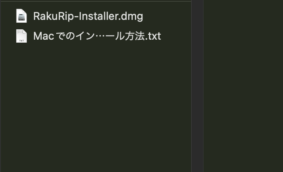Click the ellipsis in the truncated txt filename
This screenshot has width=283, height=172.
click(104, 36)
